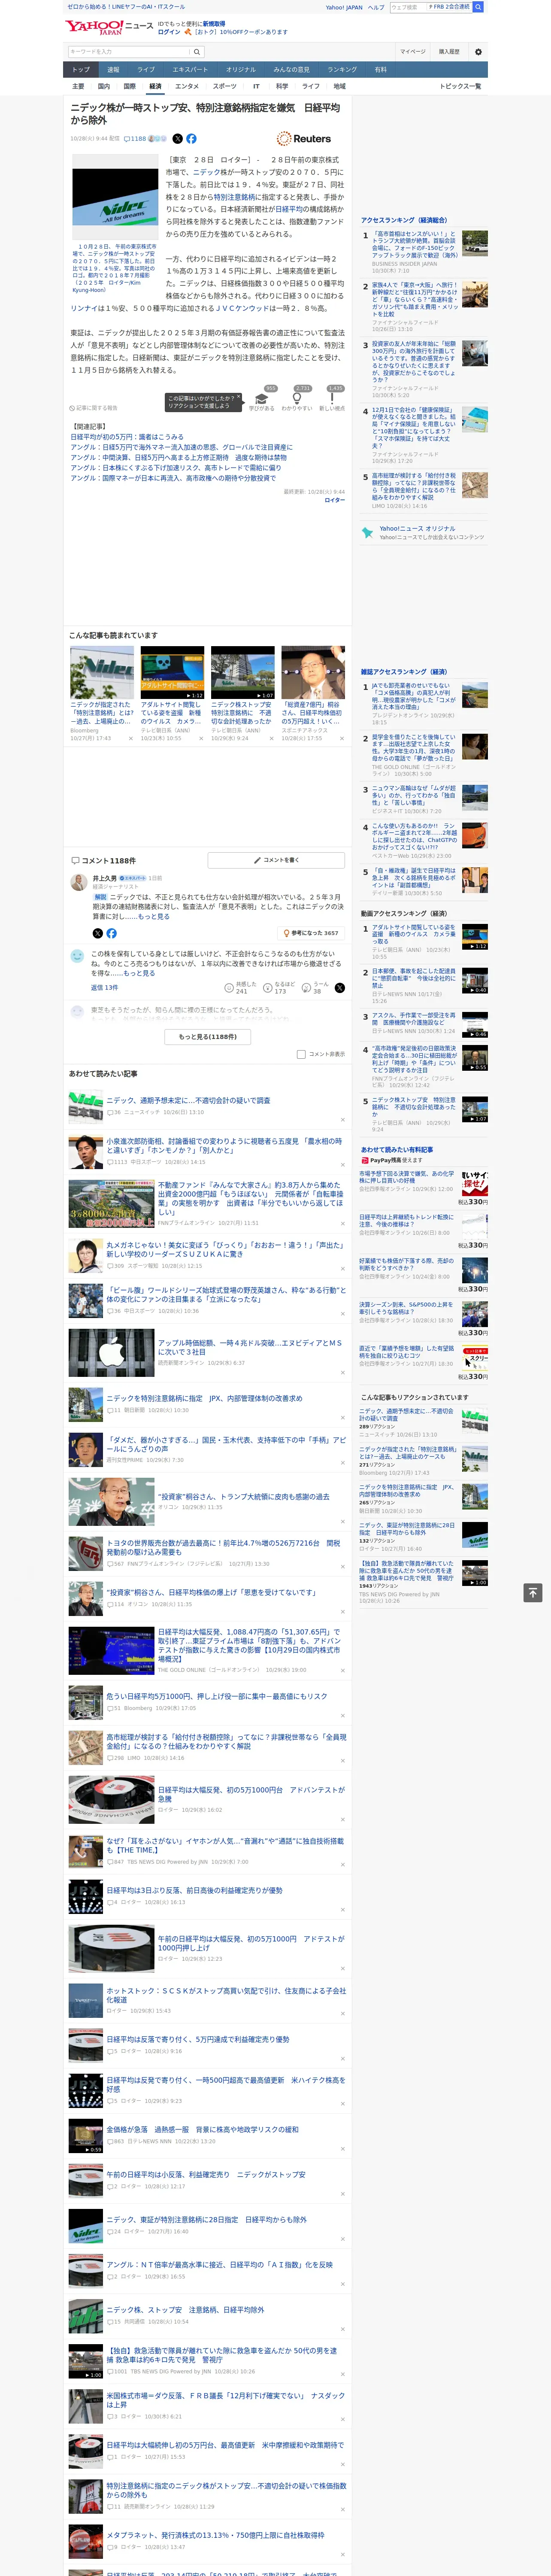Viewport: 551px width, 2576px height.
Task: Open the トピックス一覧 link
Action: tap(460, 86)
